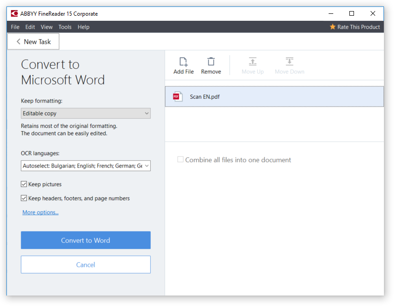Toggle the Keep pictures checkbox
The height and width of the screenshot is (308, 395).
24,185
